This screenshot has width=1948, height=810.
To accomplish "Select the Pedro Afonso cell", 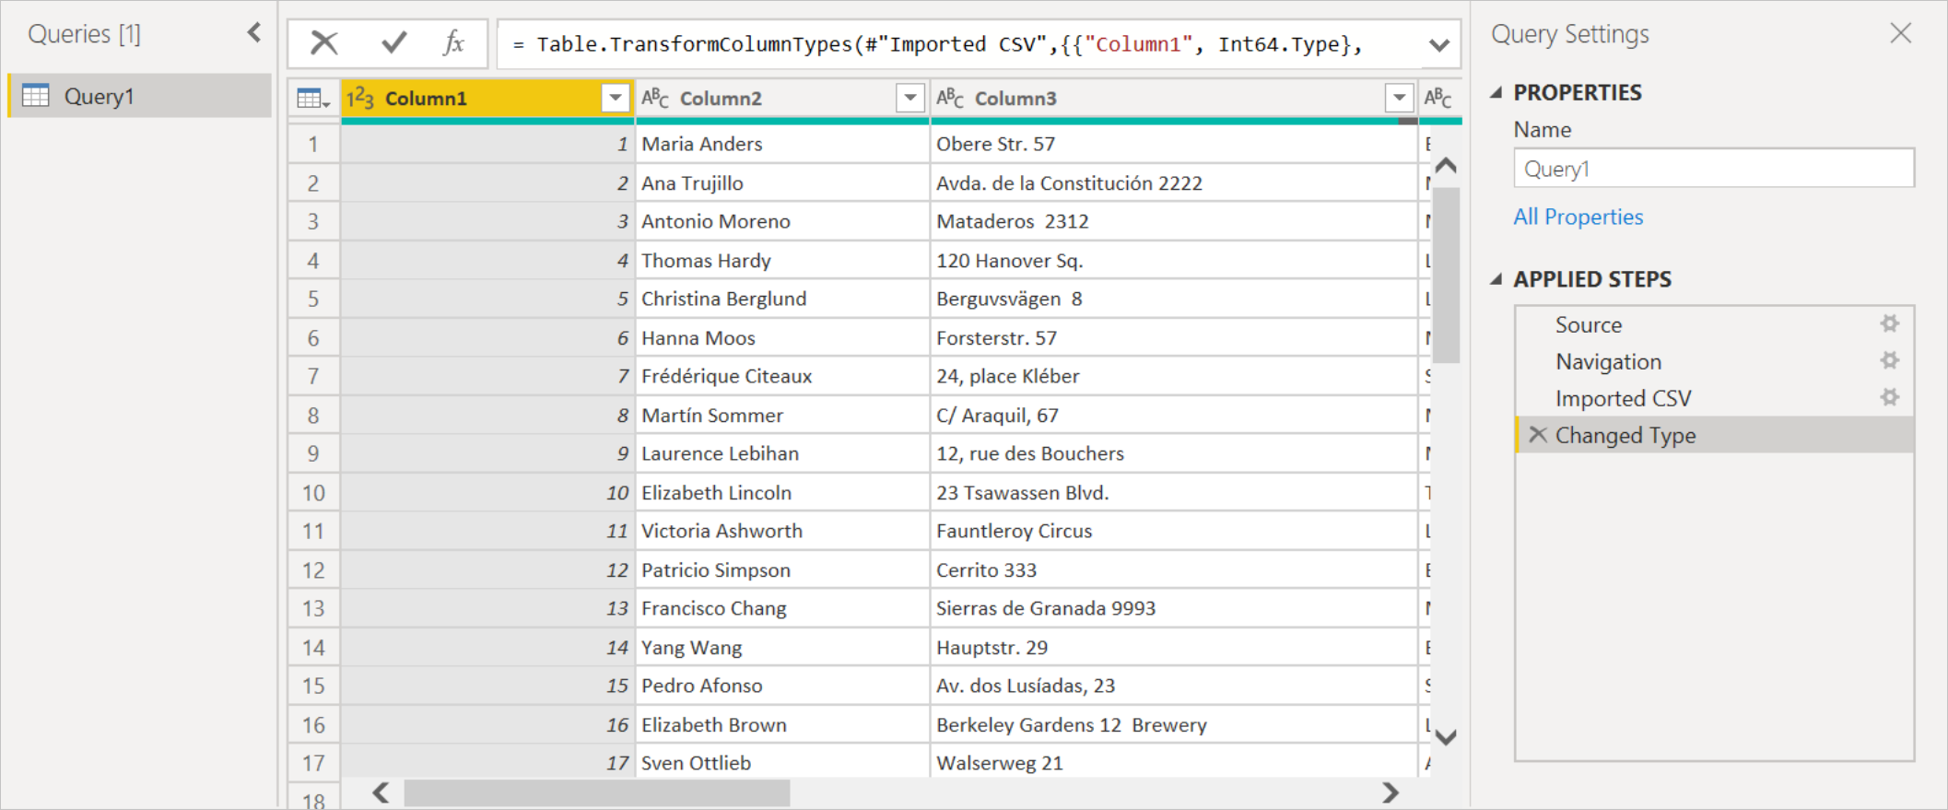I will (783, 686).
